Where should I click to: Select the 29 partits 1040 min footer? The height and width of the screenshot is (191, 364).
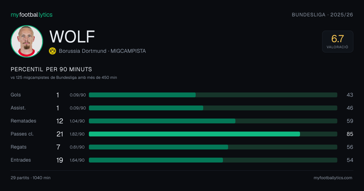[x=31, y=178]
